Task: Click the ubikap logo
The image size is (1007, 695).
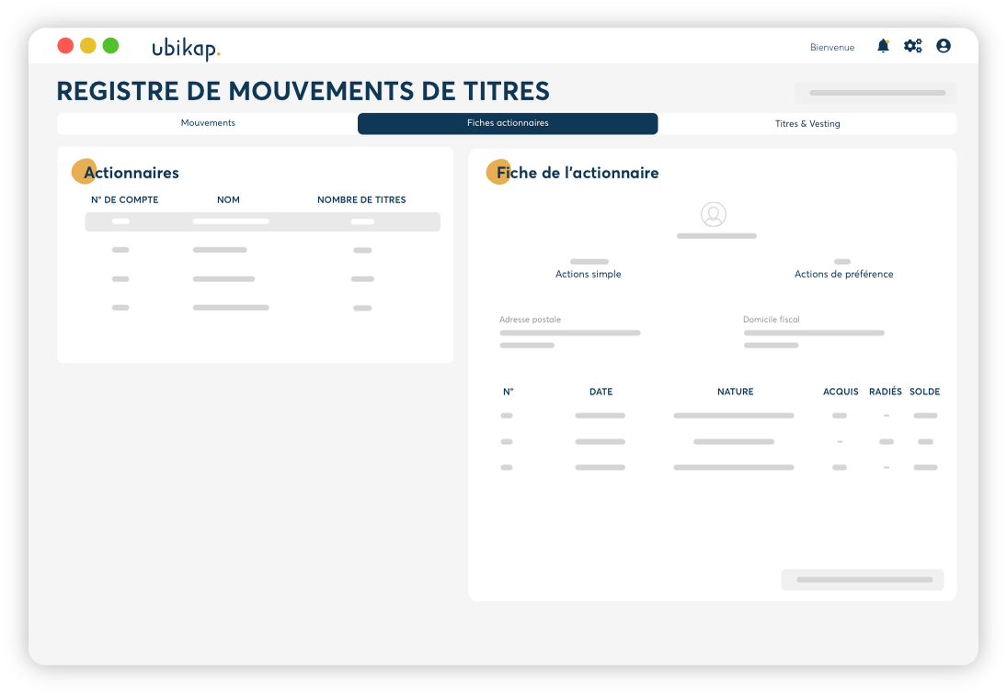Action: [186, 48]
